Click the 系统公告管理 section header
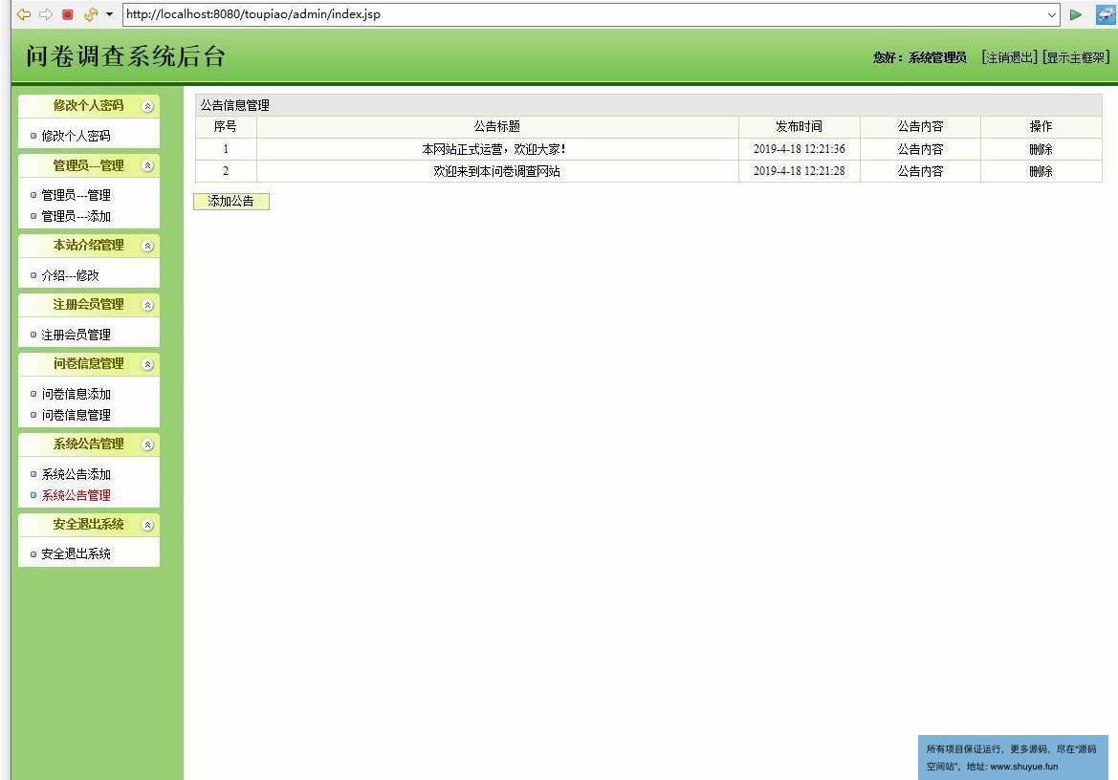 pyautogui.click(x=88, y=444)
